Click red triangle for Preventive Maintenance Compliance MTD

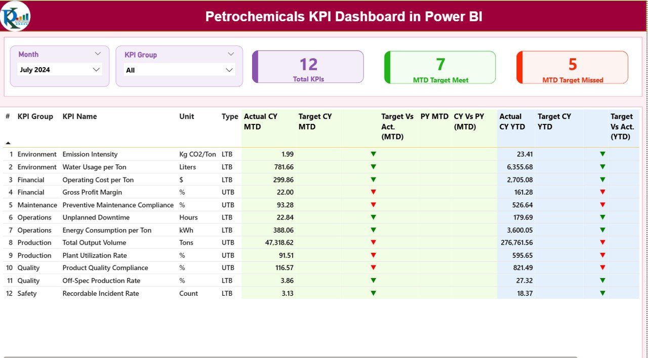pos(374,205)
